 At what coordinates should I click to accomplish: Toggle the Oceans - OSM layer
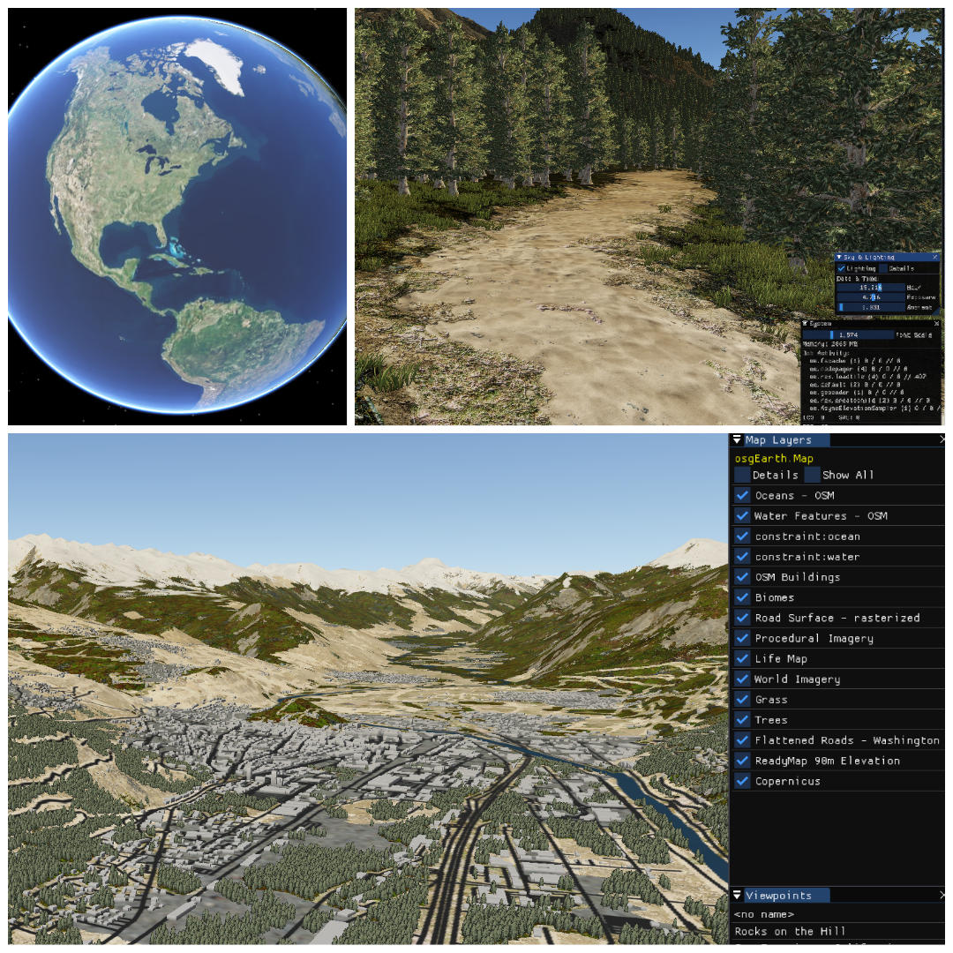(x=742, y=495)
